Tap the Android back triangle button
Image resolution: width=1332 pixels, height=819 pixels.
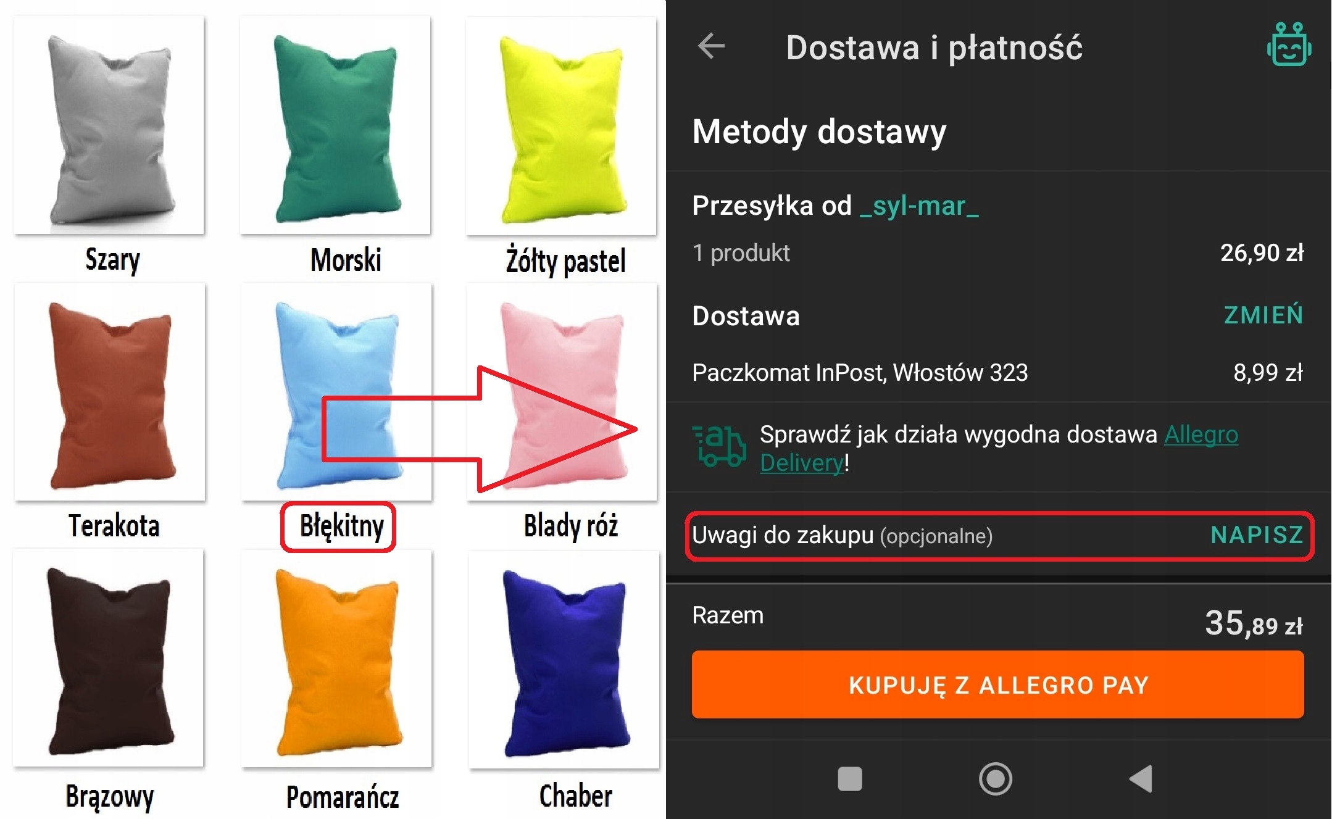click(x=1141, y=778)
